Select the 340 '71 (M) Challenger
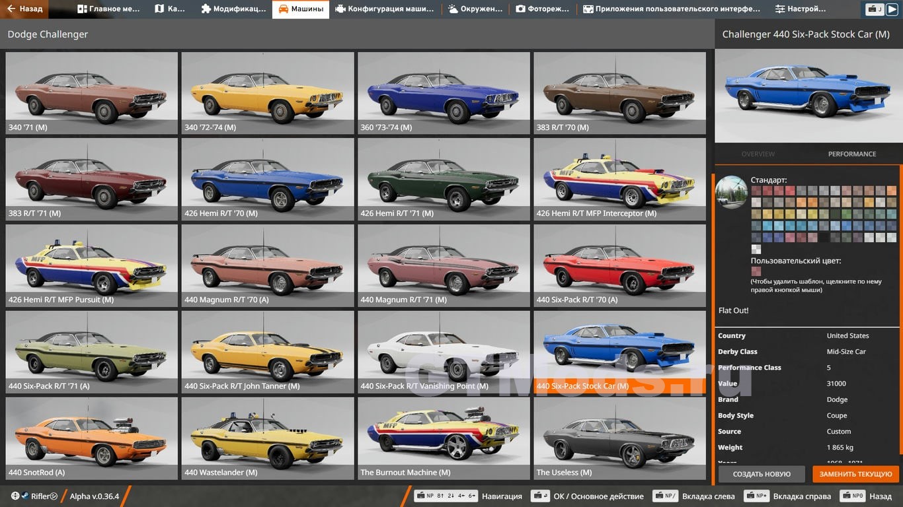Screen dimensions: 903x507 coord(91,93)
